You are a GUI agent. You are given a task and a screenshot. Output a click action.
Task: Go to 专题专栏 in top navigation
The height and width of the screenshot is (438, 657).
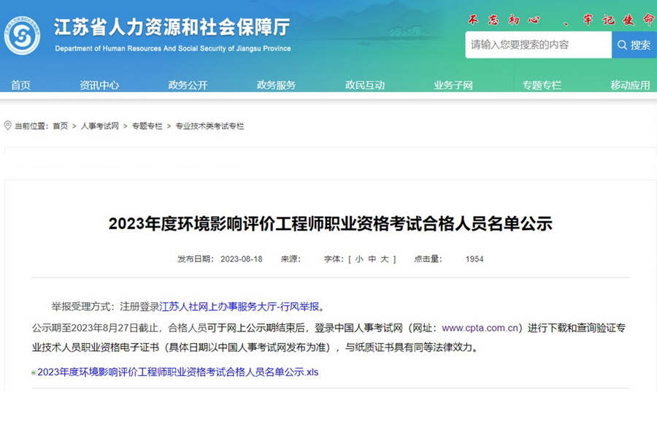pyautogui.click(x=542, y=85)
